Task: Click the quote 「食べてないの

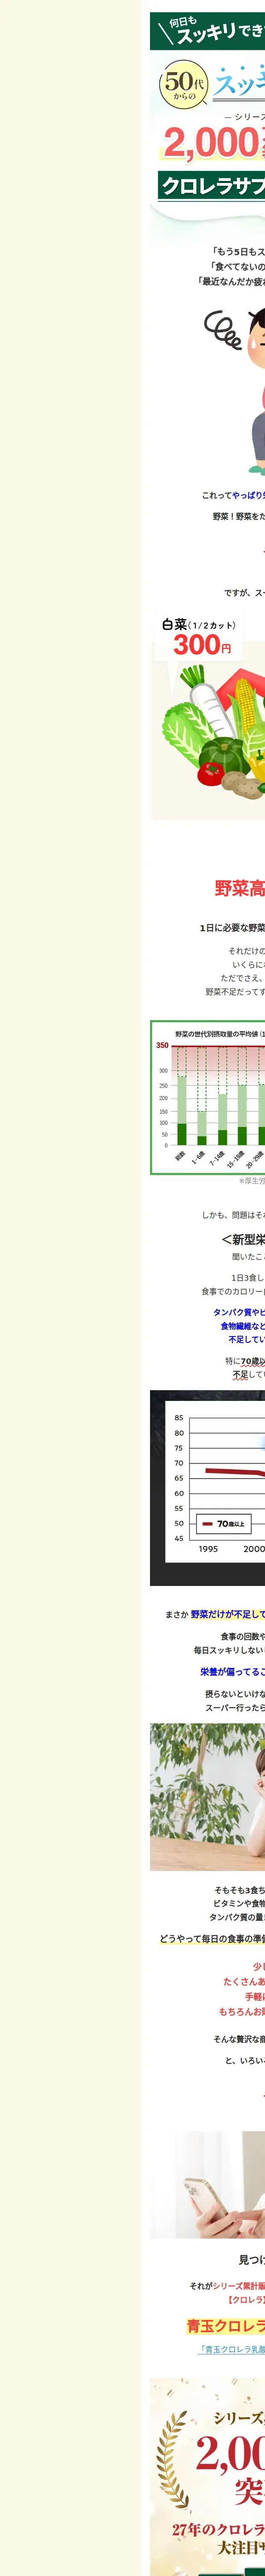Action: click(x=238, y=267)
